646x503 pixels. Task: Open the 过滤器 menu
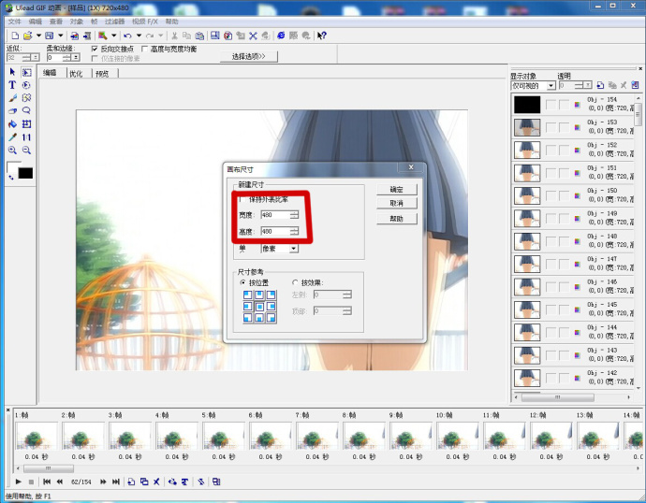tap(114, 22)
